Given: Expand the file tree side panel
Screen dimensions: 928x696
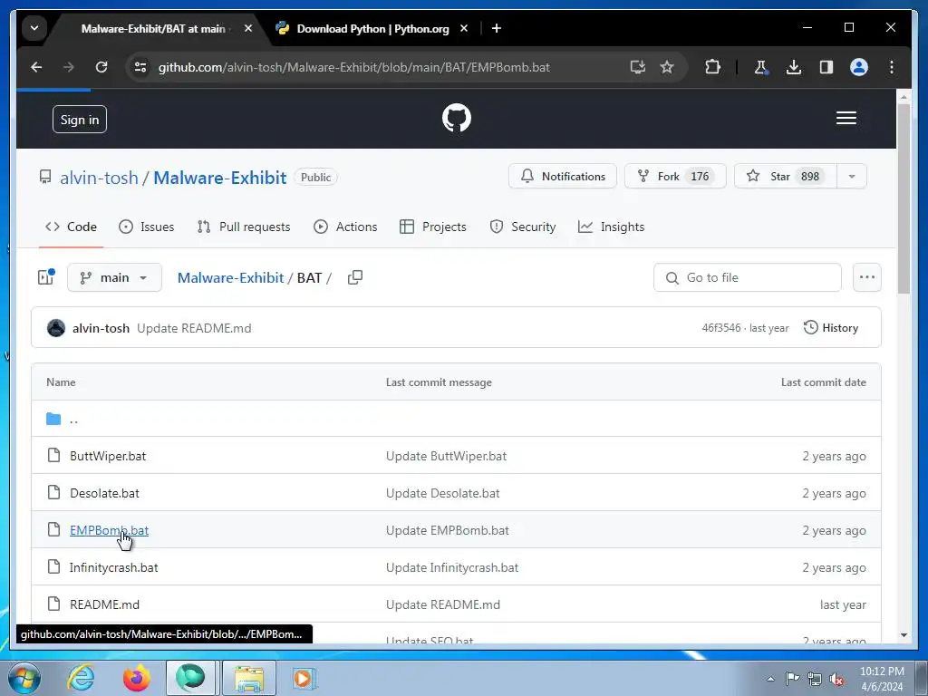Looking at the screenshot, I should click(46, 277).
